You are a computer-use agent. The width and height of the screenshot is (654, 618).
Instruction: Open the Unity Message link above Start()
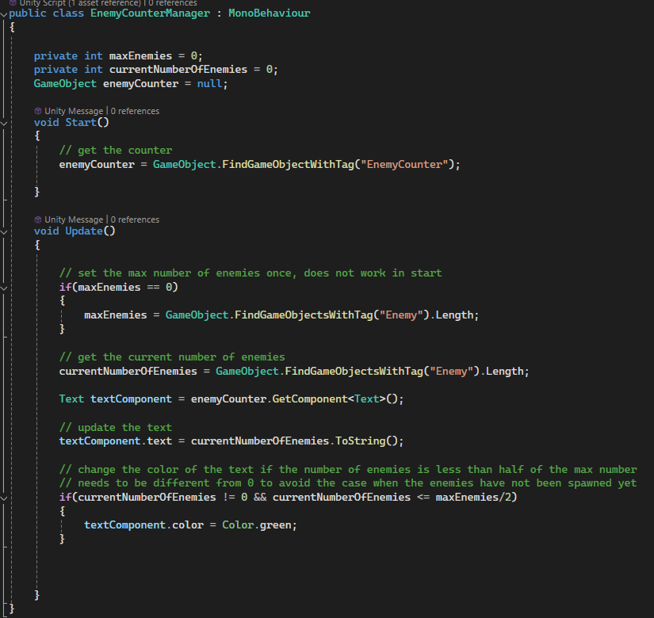click(74, 111)
